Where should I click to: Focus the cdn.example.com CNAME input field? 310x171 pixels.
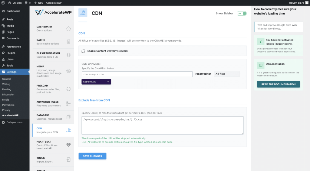137,74
